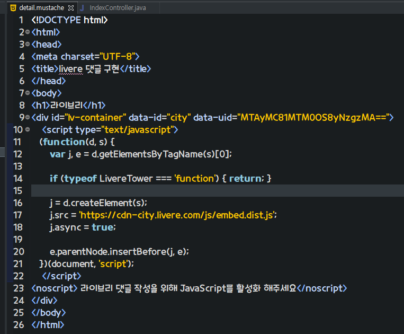Click line number 26 in the gutter
This screenshot has width=404, height=334.
[19, 324]
